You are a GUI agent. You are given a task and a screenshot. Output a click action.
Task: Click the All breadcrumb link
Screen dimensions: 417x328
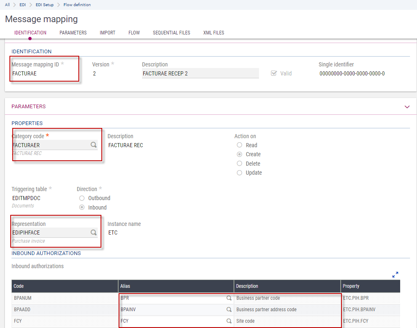7,5
